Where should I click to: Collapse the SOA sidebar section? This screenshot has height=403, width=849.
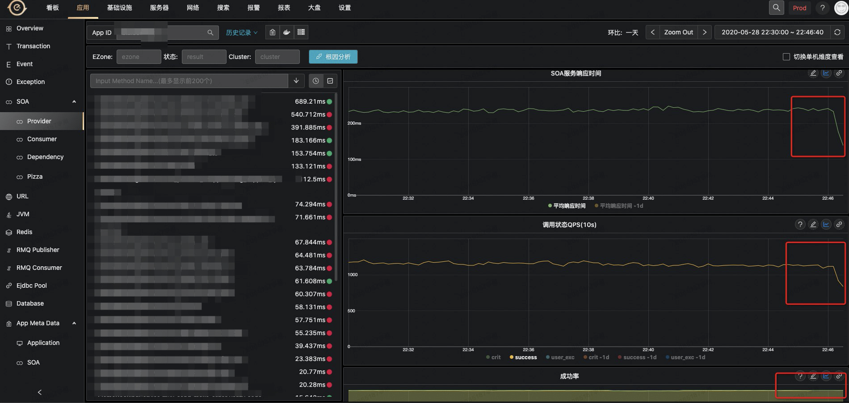click(x=74, y=101)
